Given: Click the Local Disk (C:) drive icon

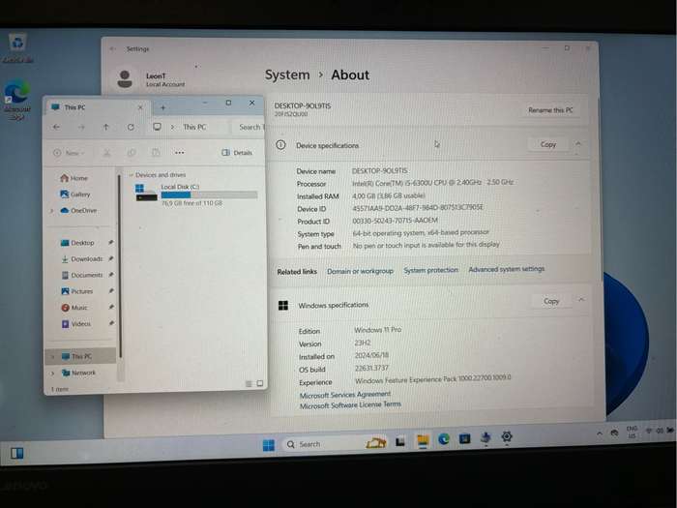Looking at the screenshot, I should point(146,193).
